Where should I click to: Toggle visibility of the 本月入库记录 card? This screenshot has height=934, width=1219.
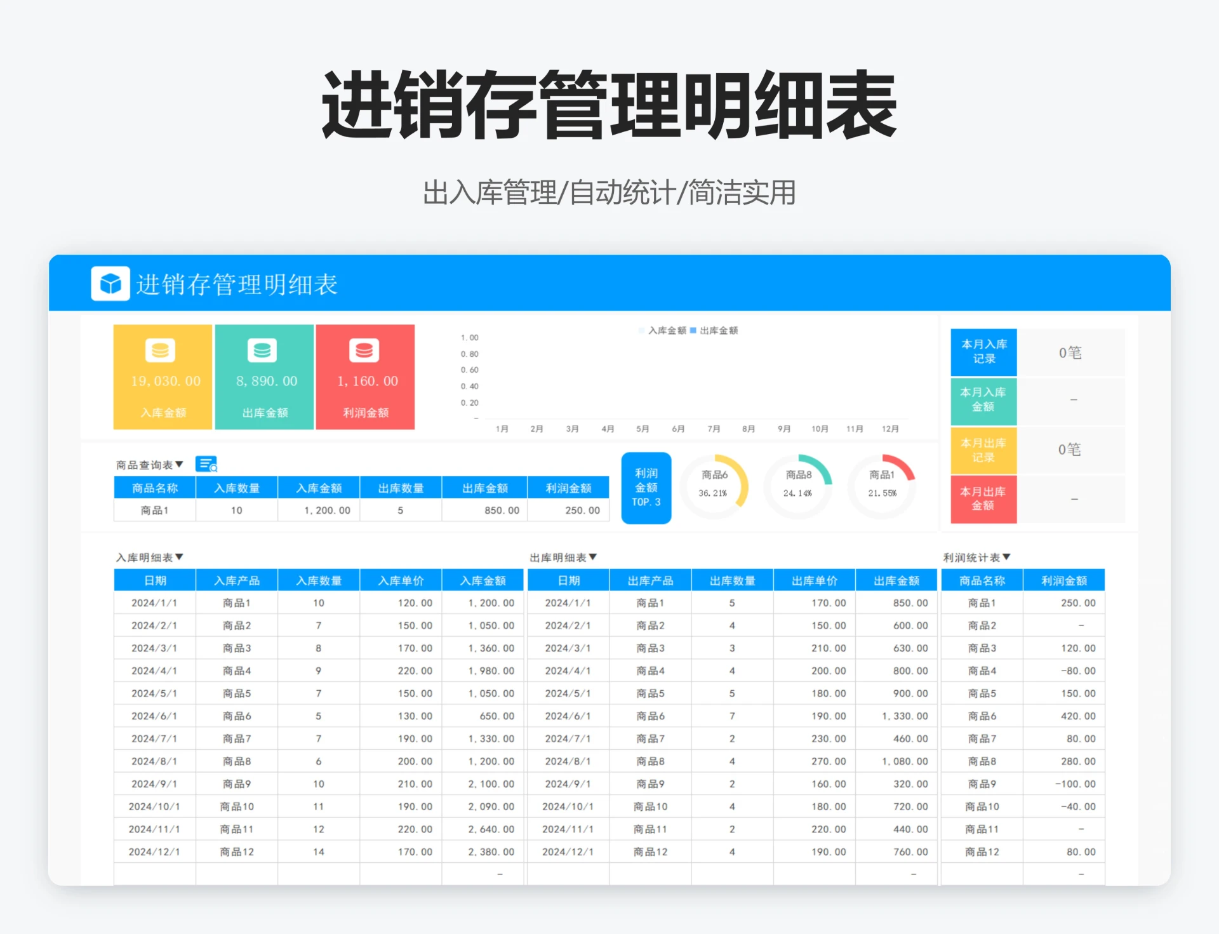(x=983, y=352)
